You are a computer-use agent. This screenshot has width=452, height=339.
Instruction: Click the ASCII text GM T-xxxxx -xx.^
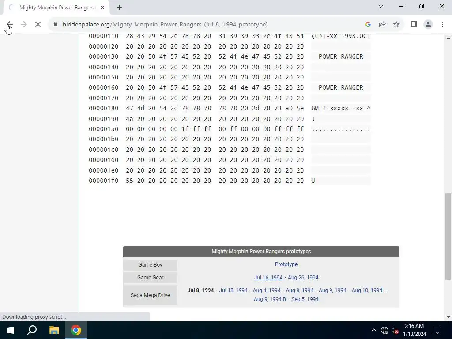tap(341, 109)
